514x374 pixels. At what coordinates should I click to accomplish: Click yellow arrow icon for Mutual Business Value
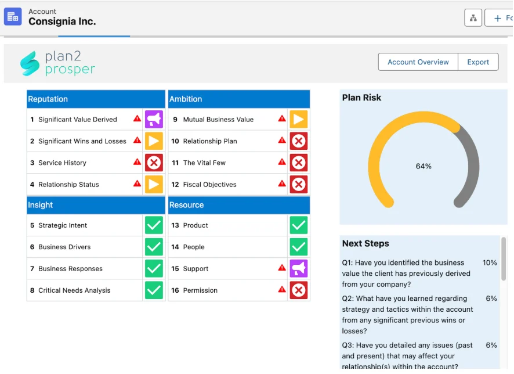[298, 119]
